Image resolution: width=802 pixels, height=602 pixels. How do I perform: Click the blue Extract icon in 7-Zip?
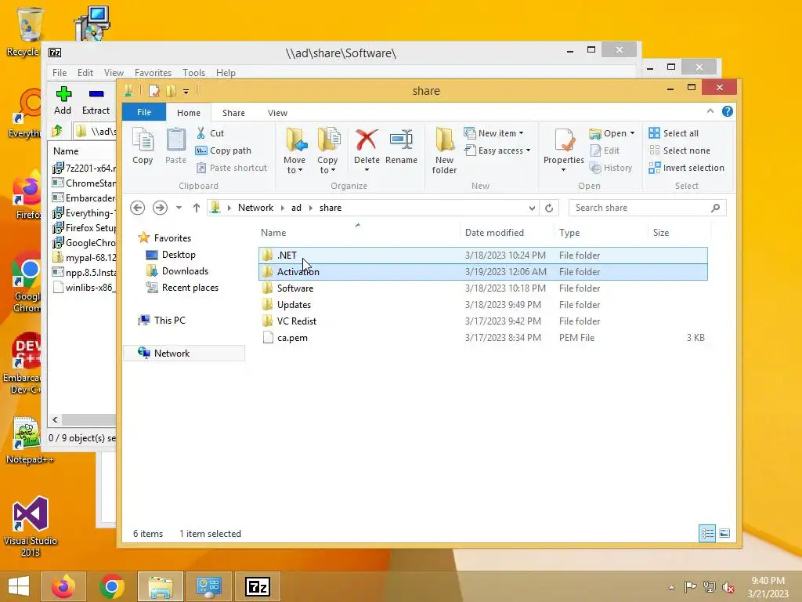(x=96, y=94)
